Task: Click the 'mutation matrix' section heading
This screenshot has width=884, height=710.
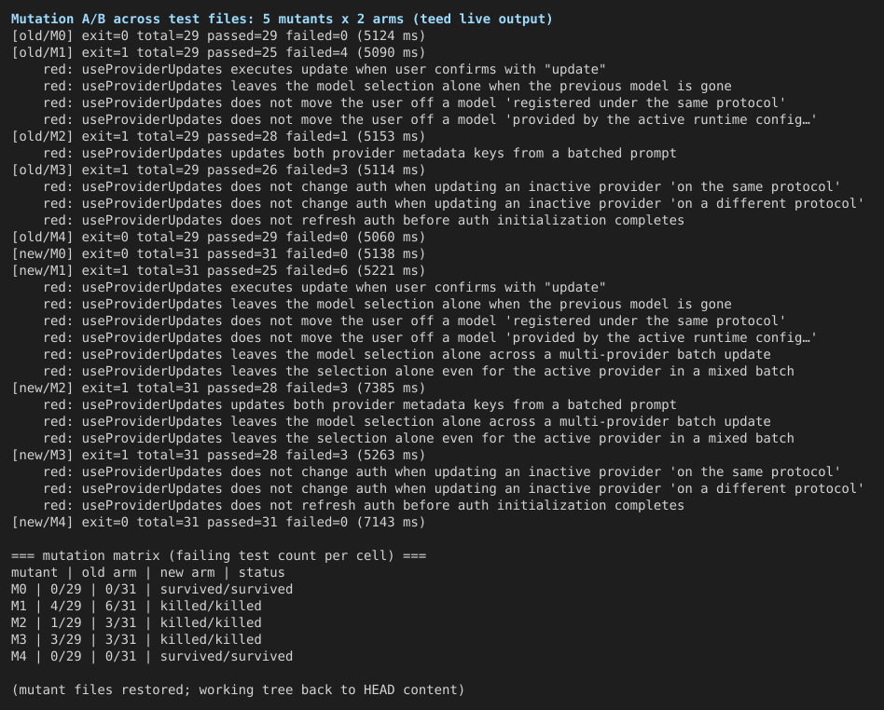Action: point(219,555)
